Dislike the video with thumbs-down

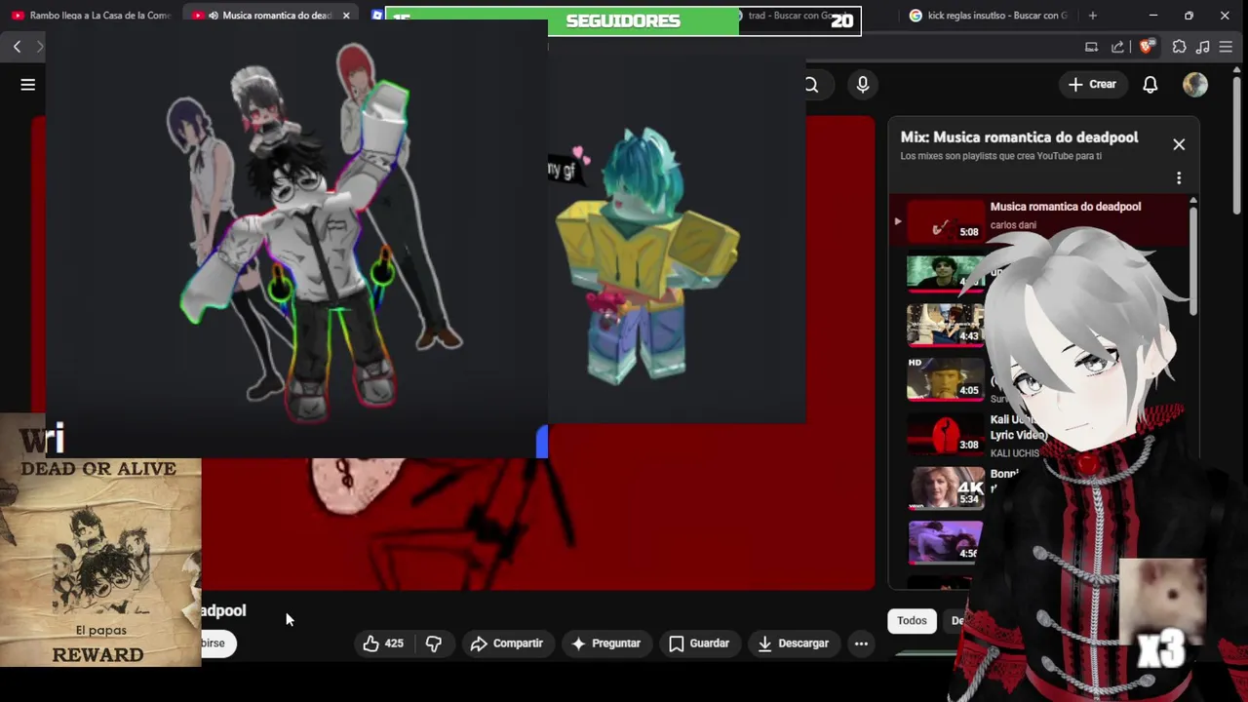434,643
